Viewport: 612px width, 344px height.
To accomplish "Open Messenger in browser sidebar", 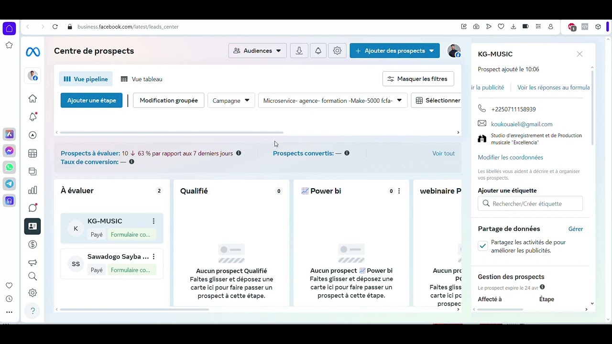I will coord(9,151).
